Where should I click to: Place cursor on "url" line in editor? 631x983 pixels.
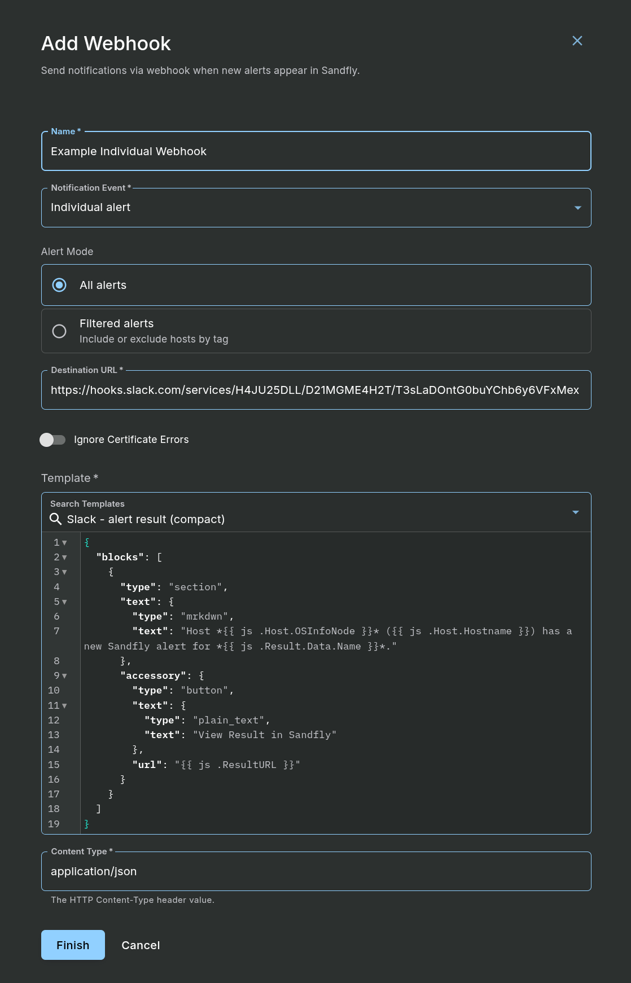[216, 765]
